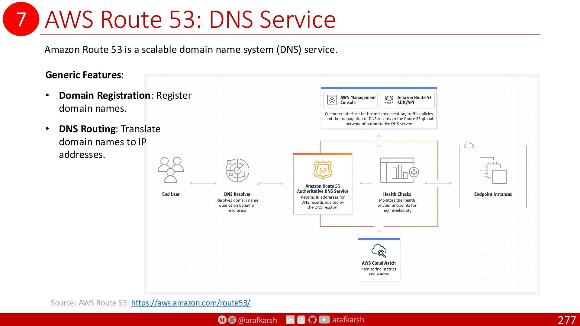580x326 pixels.
Task: Click the slide number 277
Action: click(x=567, y=320)
